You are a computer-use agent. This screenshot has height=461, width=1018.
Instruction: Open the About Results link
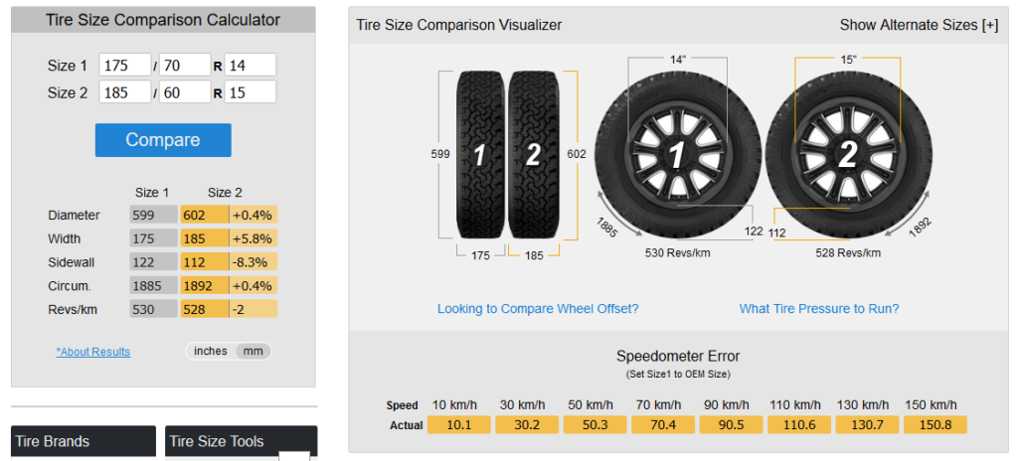click(x=92, y=352)
